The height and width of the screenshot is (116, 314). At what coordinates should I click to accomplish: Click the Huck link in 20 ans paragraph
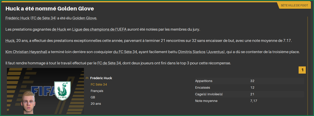(10, 41)
